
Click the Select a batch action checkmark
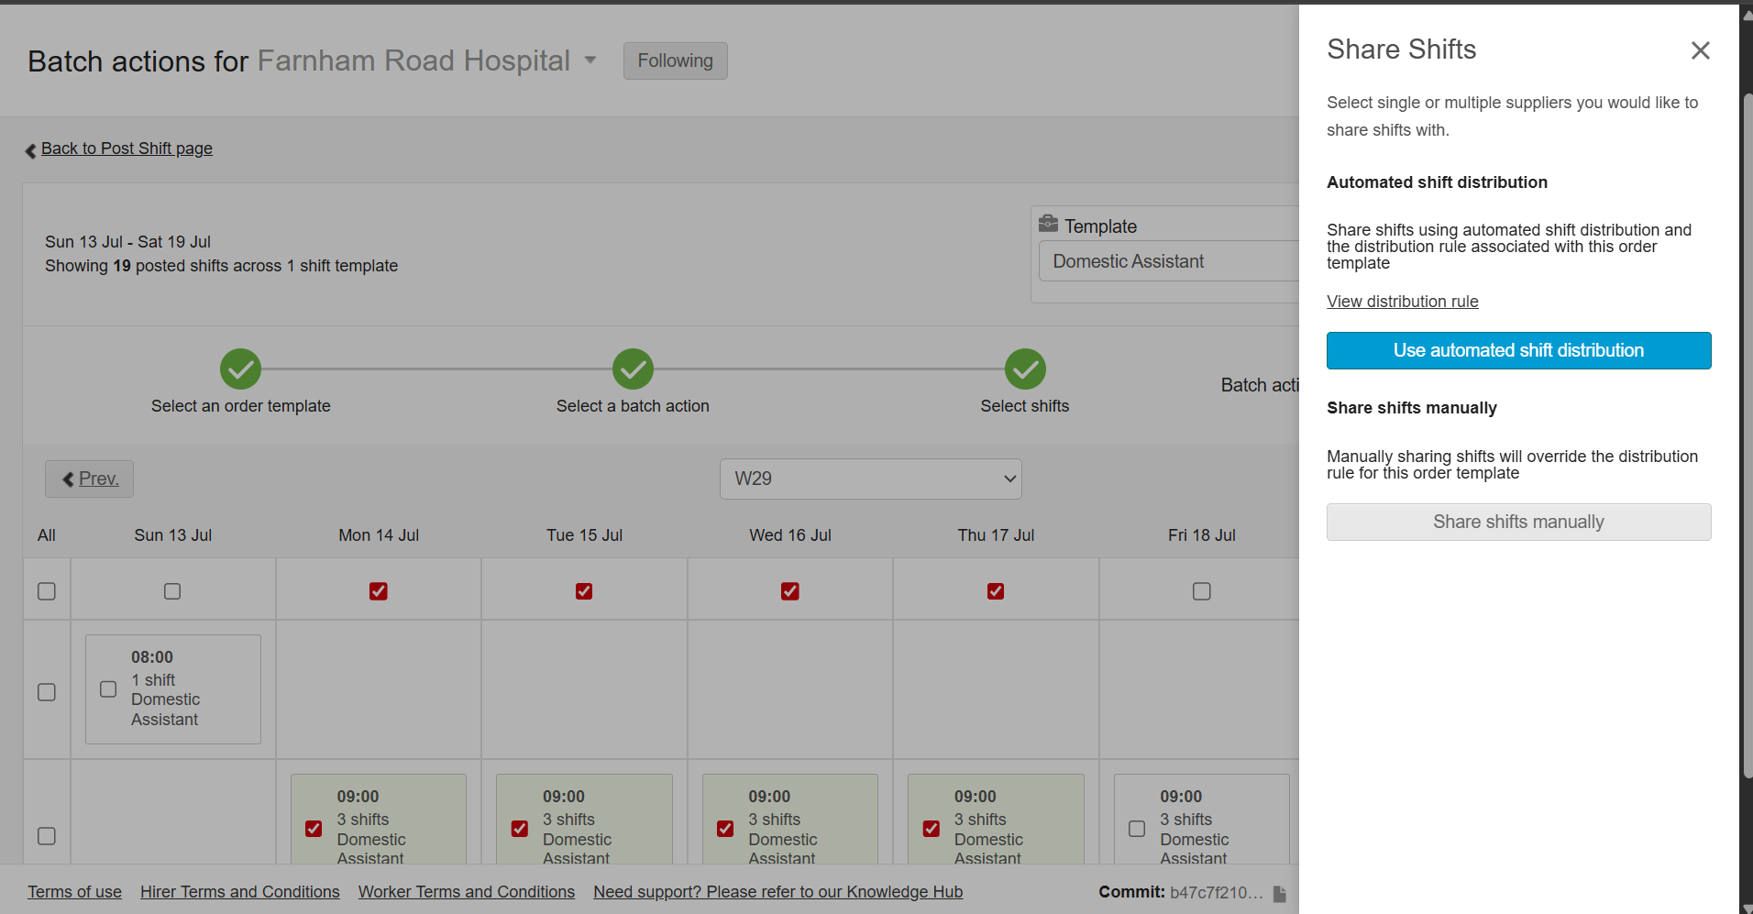[x=633, y=369]
